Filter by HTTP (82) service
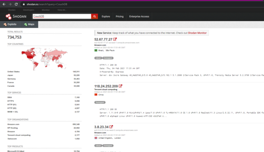The image size is (264, 152). pyautogui.click(x=12, y=108)
